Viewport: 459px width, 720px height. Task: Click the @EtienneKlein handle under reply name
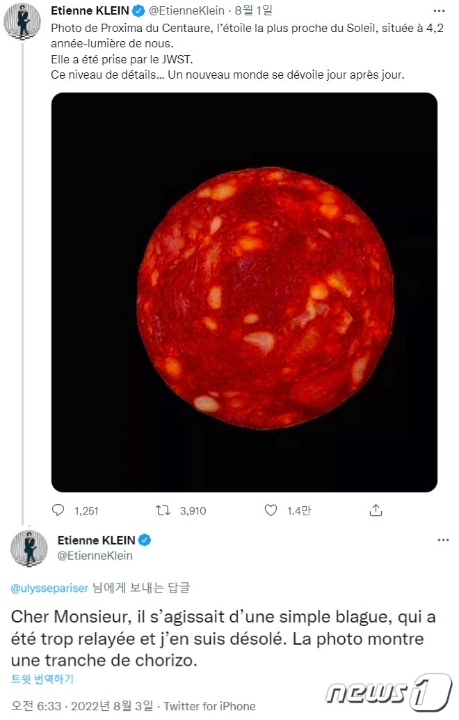[95, 556]
